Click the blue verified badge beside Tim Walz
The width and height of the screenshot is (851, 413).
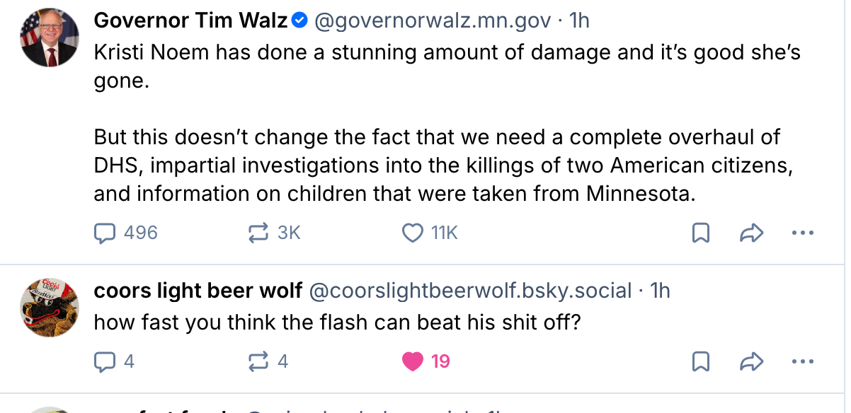[299, 21]
